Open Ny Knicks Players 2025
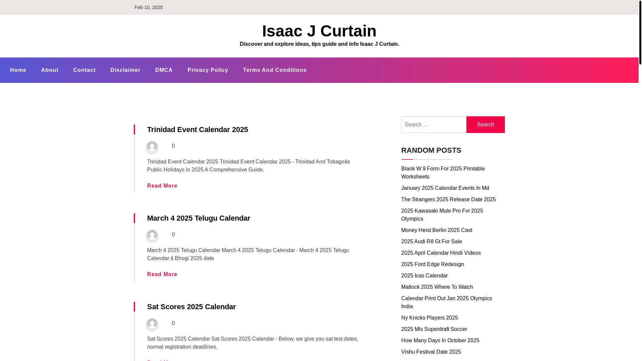The image size is (642, 361). click(429, 318)
